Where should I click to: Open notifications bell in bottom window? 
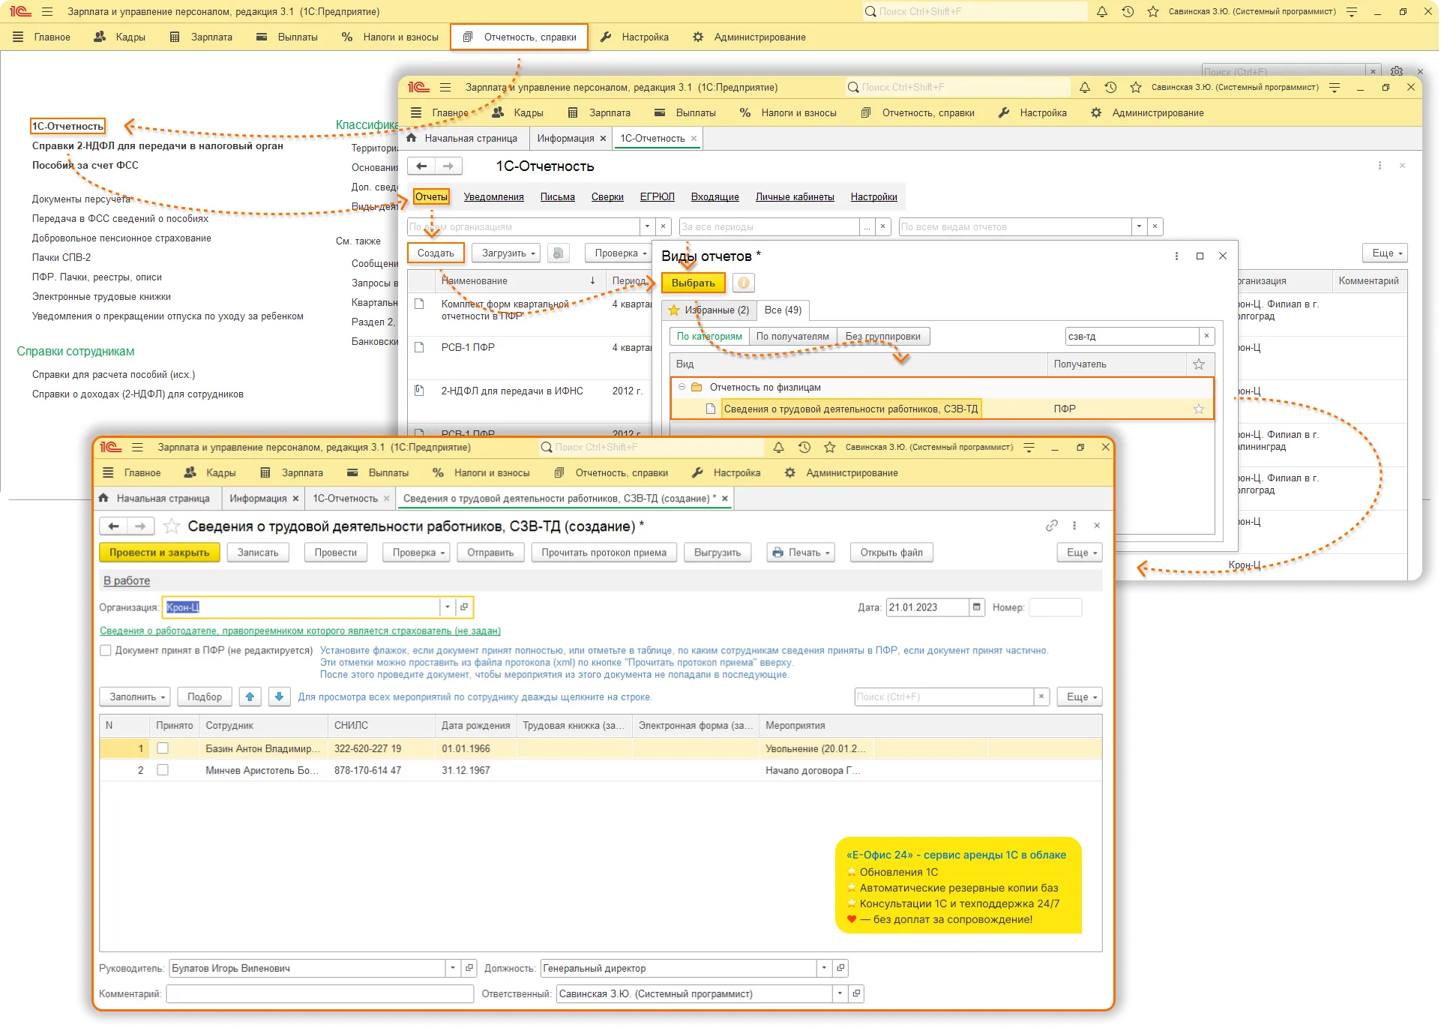[x=778, y=448]
